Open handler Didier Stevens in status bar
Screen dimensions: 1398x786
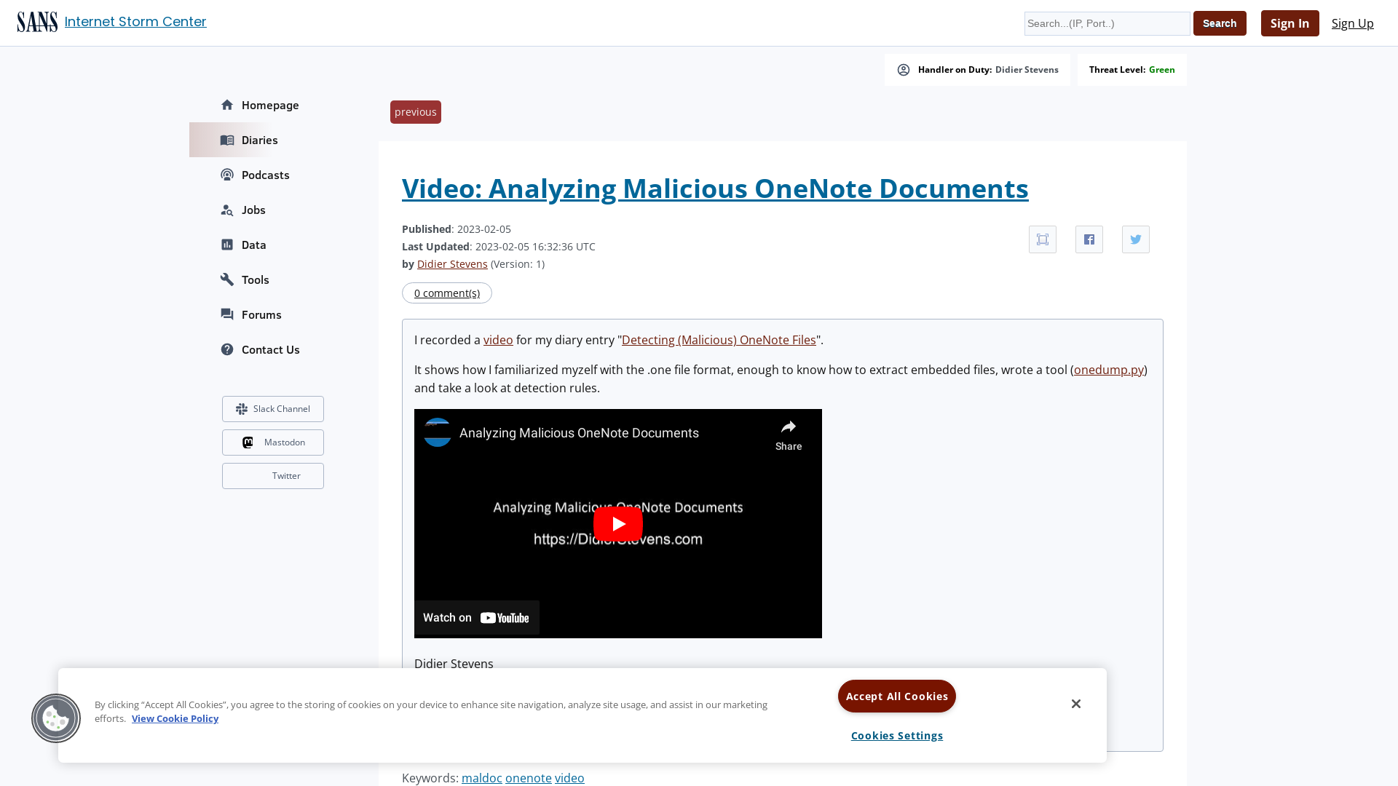click(1027, 70)
